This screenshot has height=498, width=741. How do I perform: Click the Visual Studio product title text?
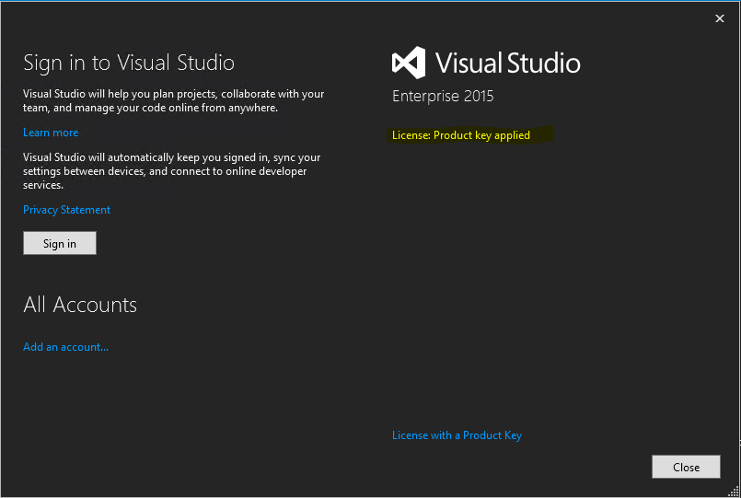pos(508,63)
